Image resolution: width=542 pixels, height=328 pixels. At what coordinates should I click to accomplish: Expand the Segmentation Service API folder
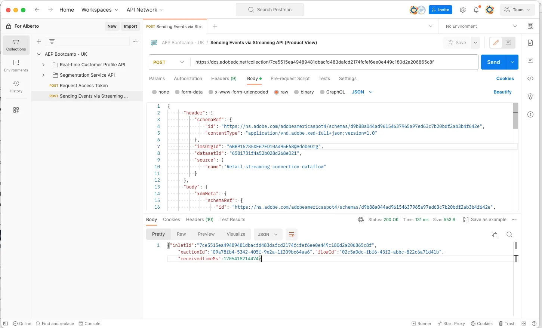[43, 75]
